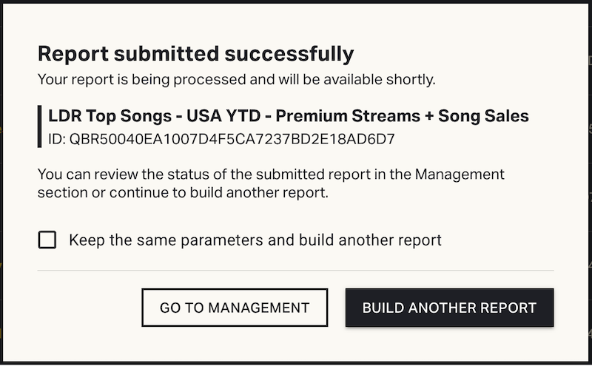Click the vertical accent bar beside report name
The height and width of the screenshot is (366, 592).
click(x=39, y=126)
